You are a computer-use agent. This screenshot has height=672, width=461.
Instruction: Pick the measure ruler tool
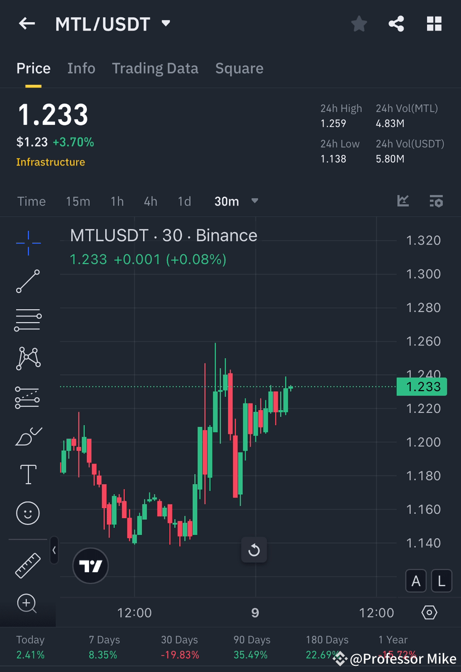click(28, 564)
